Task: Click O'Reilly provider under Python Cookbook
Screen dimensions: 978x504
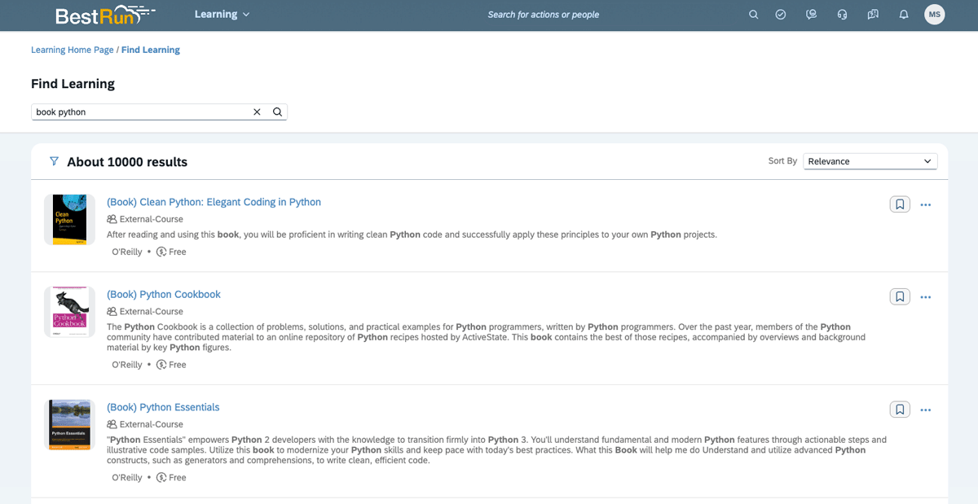Action: pyautogui.click(x=127, y=365)
